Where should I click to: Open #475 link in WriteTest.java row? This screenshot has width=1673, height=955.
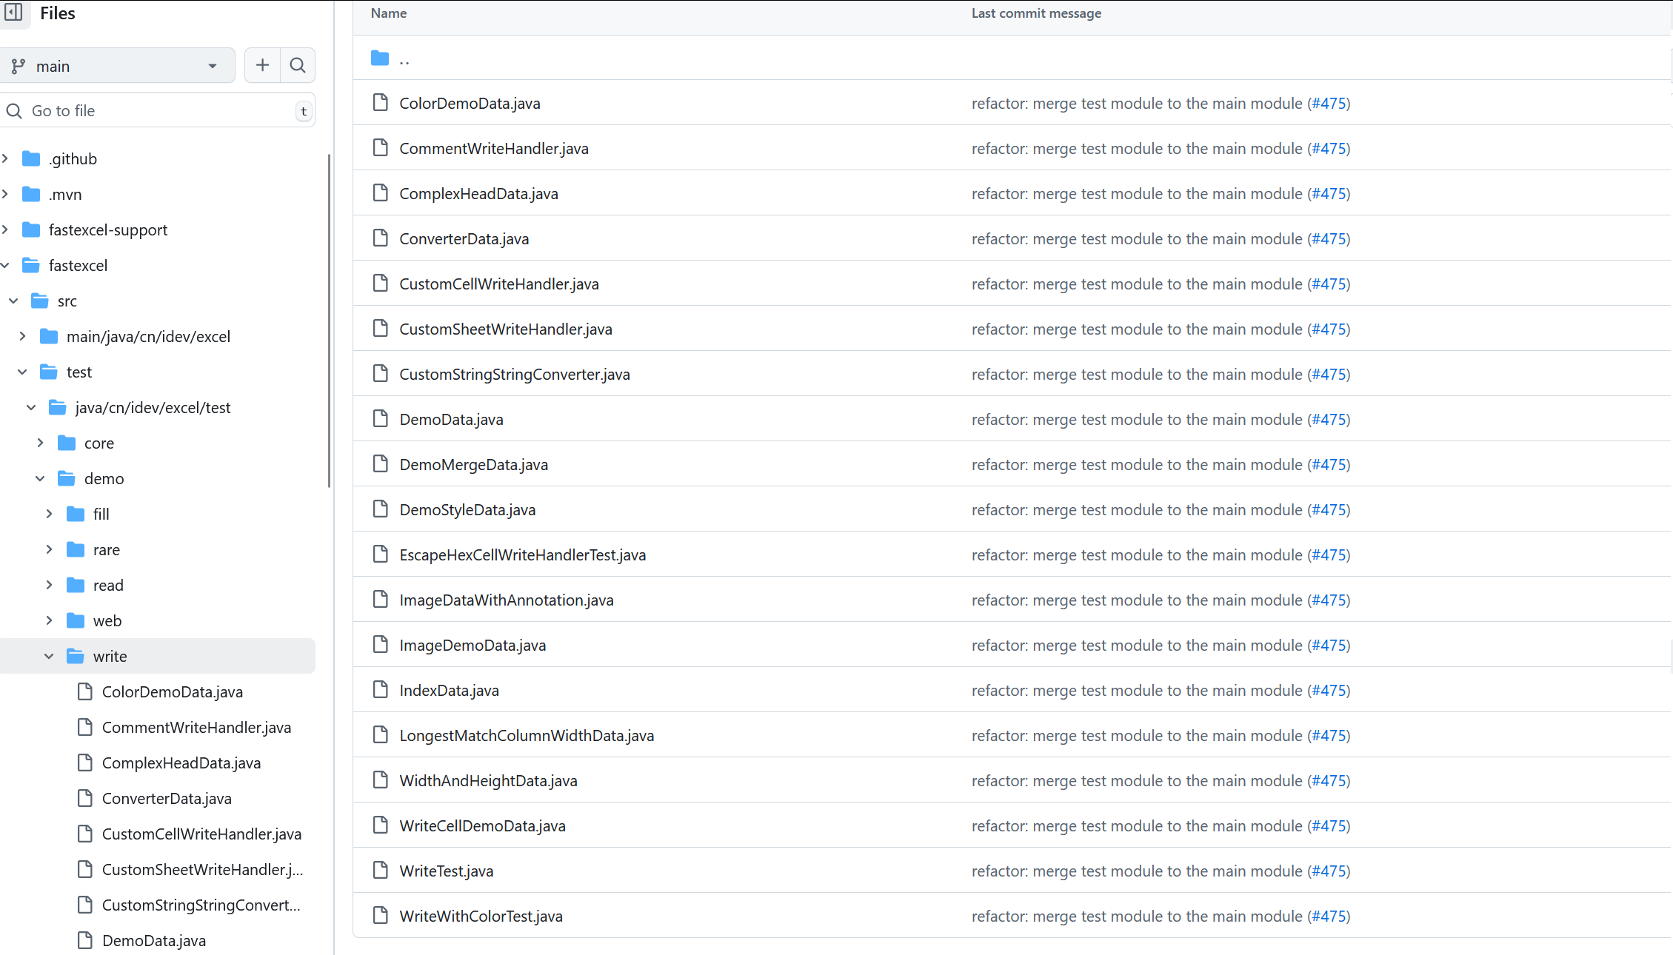(1329, 871)
